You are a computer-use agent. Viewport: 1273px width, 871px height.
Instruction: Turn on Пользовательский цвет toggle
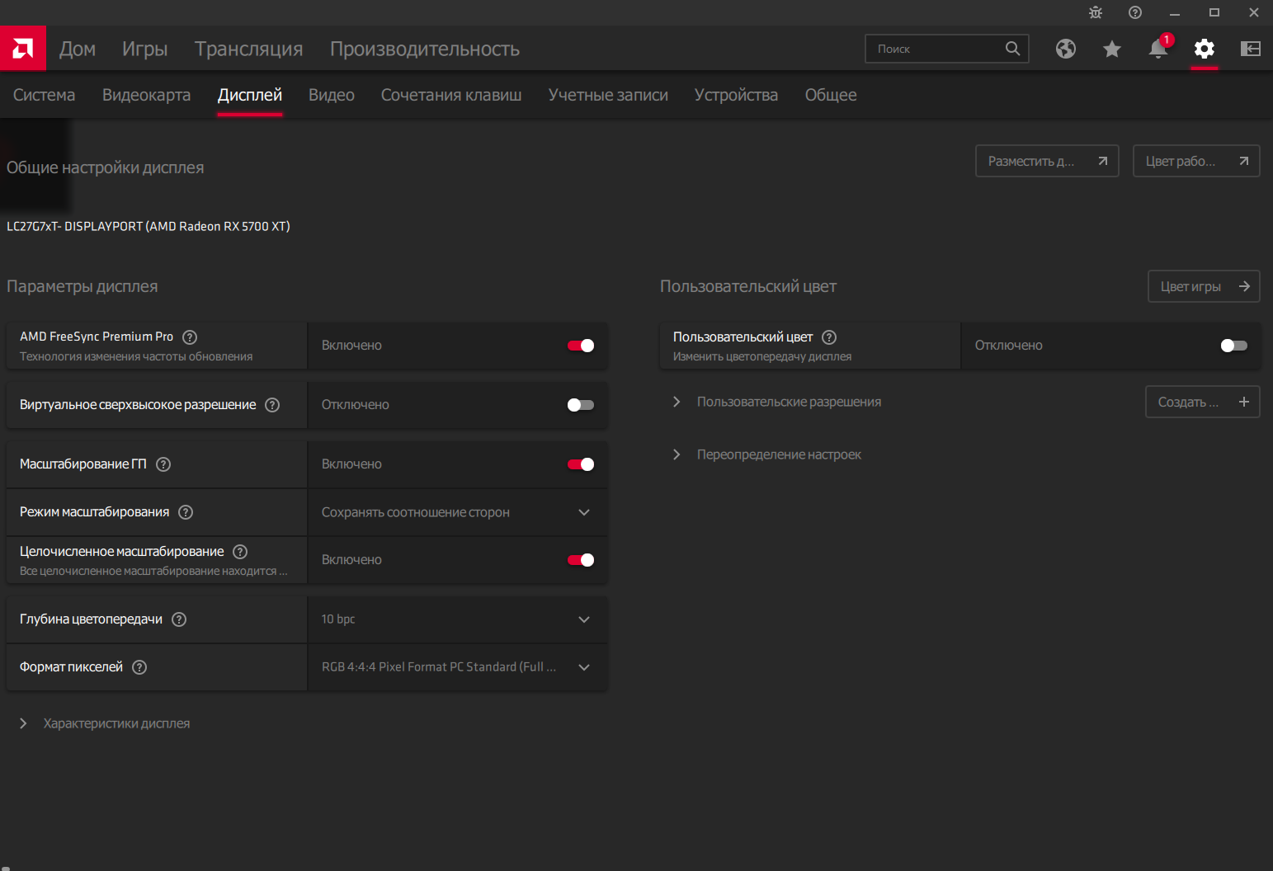pos(1234,346)
